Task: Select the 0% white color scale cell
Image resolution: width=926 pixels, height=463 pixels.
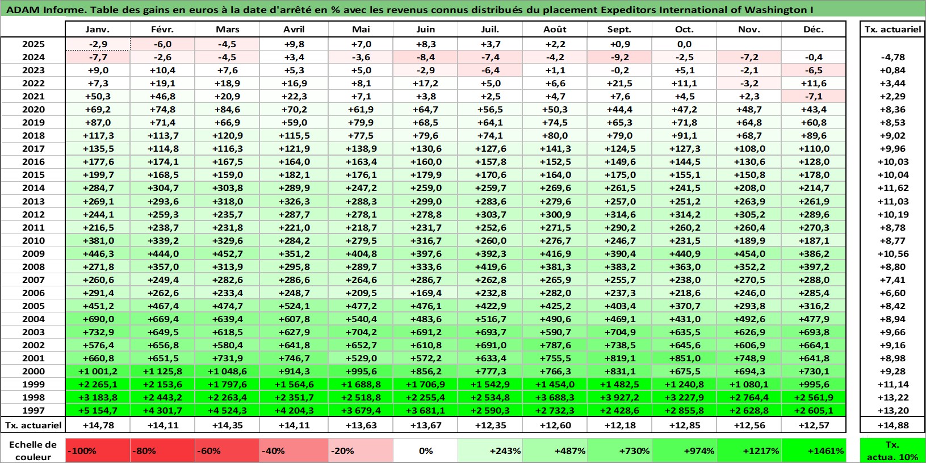Action: point(426,450)
